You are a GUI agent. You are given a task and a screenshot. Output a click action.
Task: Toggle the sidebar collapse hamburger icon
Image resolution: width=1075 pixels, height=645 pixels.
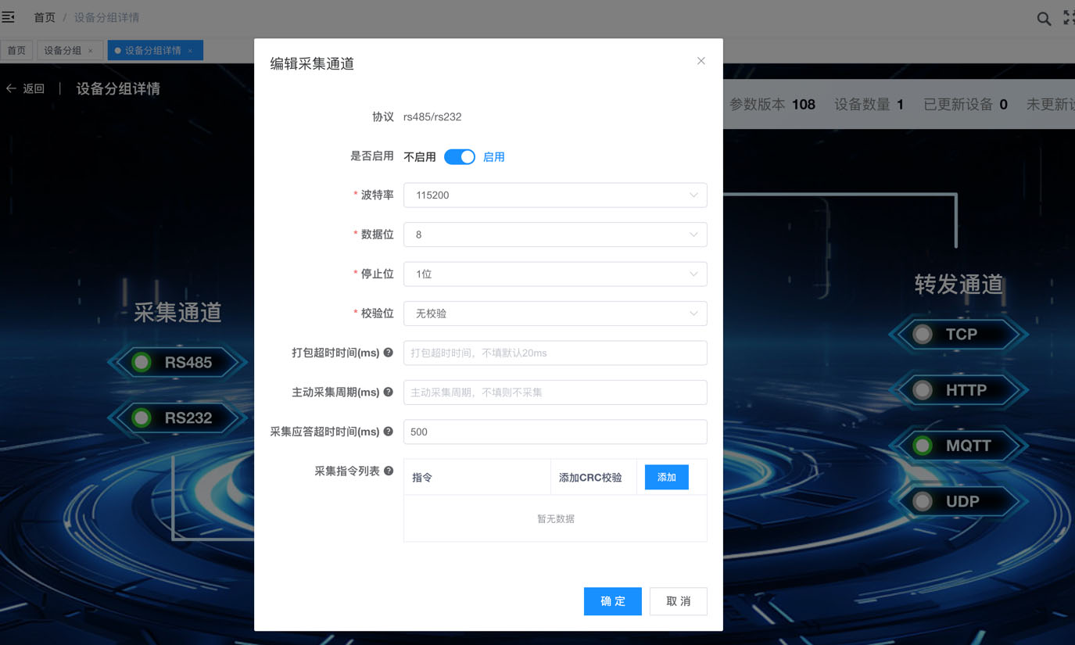pos(9,17)
